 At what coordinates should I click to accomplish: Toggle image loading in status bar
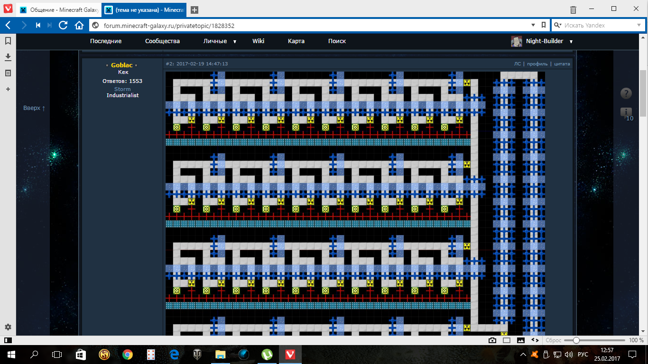click(x=520, y=340)
